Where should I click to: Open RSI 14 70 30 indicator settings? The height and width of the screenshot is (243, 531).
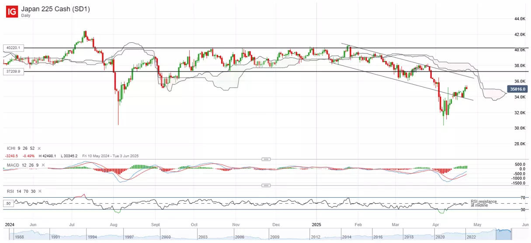click(x=21, y=191)
